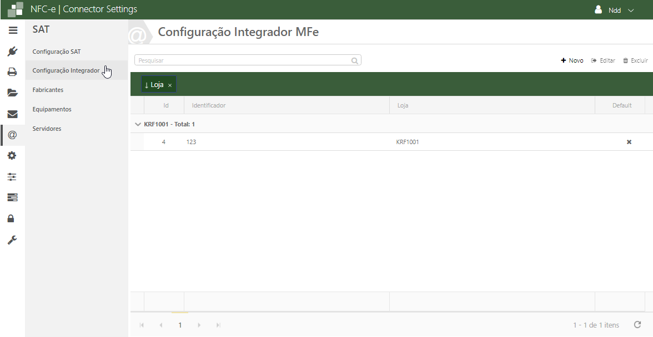Focus the Pesquisar search field

point(243,60)
